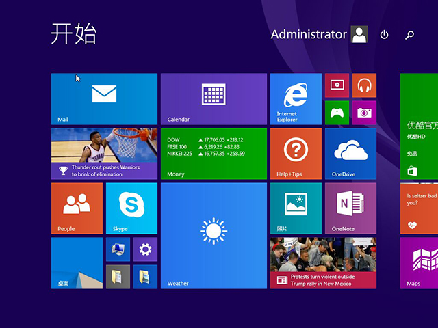The height and width of the screenshot is (328, 438).
Task: Click the Administrator user name
Action: [309, 34]
